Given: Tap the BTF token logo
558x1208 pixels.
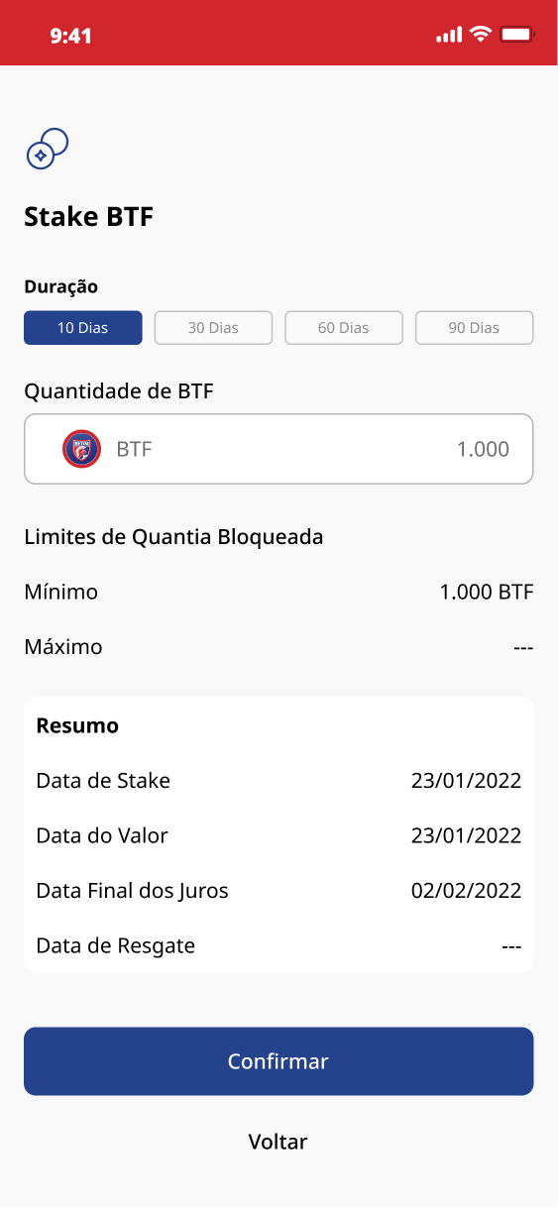Looking at the screenshot, I should [x=81, y=449].
